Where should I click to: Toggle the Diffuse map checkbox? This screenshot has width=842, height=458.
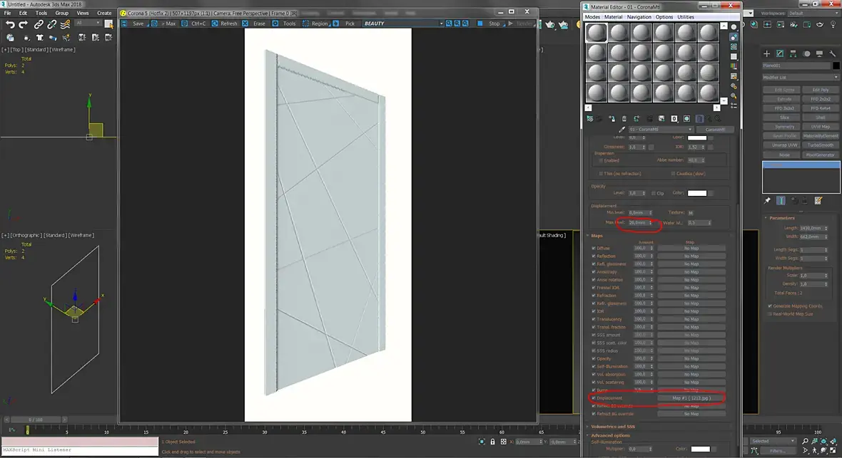pyautogui.click(x=594, y=249)
